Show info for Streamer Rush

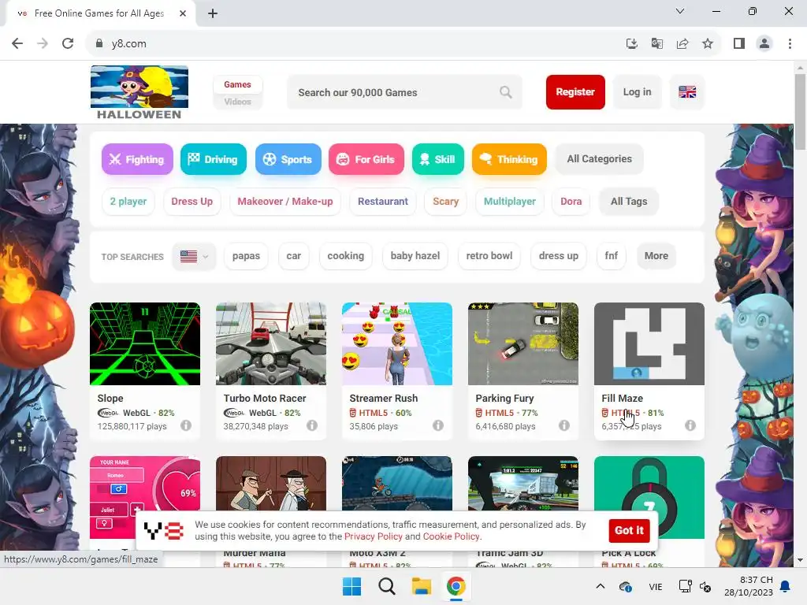(438, 425)
